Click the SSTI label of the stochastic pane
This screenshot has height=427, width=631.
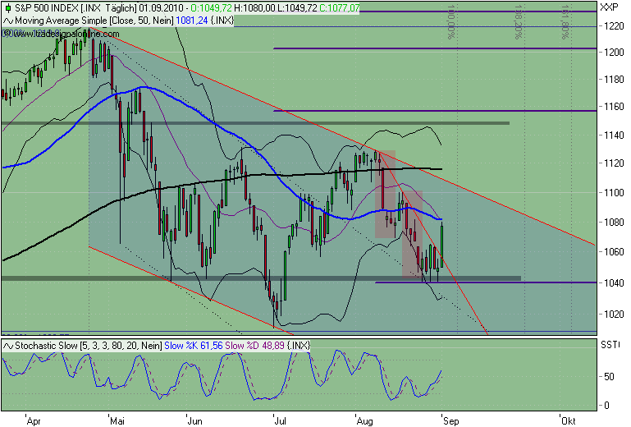pos(610,345)
